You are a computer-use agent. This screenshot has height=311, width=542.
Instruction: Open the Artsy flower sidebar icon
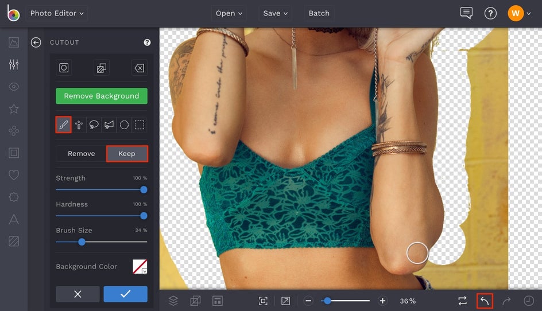point(14,131)
